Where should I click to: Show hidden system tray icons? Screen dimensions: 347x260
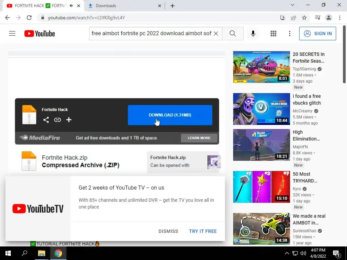287,253
